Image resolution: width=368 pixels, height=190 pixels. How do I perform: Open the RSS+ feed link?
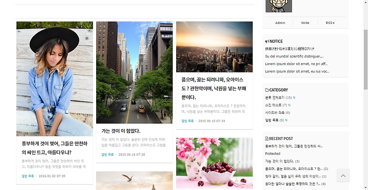point(330,23)
